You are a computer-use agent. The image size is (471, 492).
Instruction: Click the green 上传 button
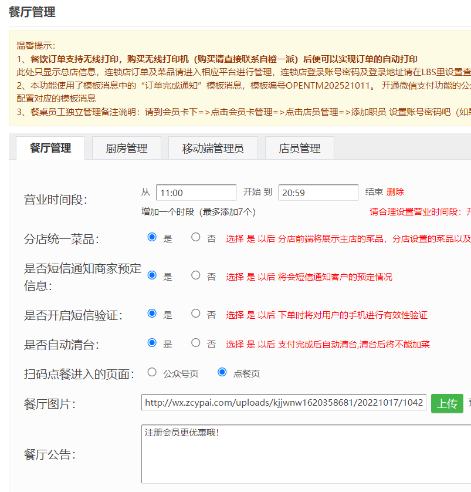pyautogui.click(x=447, y=403)
